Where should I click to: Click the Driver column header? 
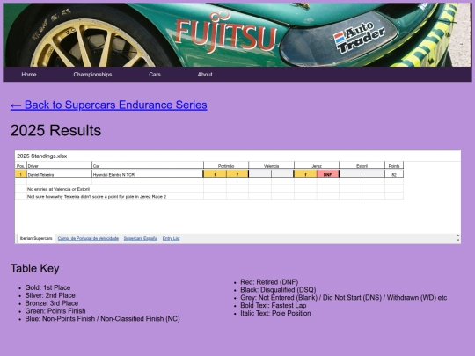pos(60,166)
